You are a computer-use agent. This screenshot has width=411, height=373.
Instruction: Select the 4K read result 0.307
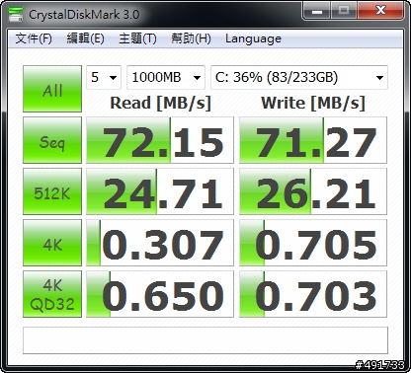pos(160,243)
